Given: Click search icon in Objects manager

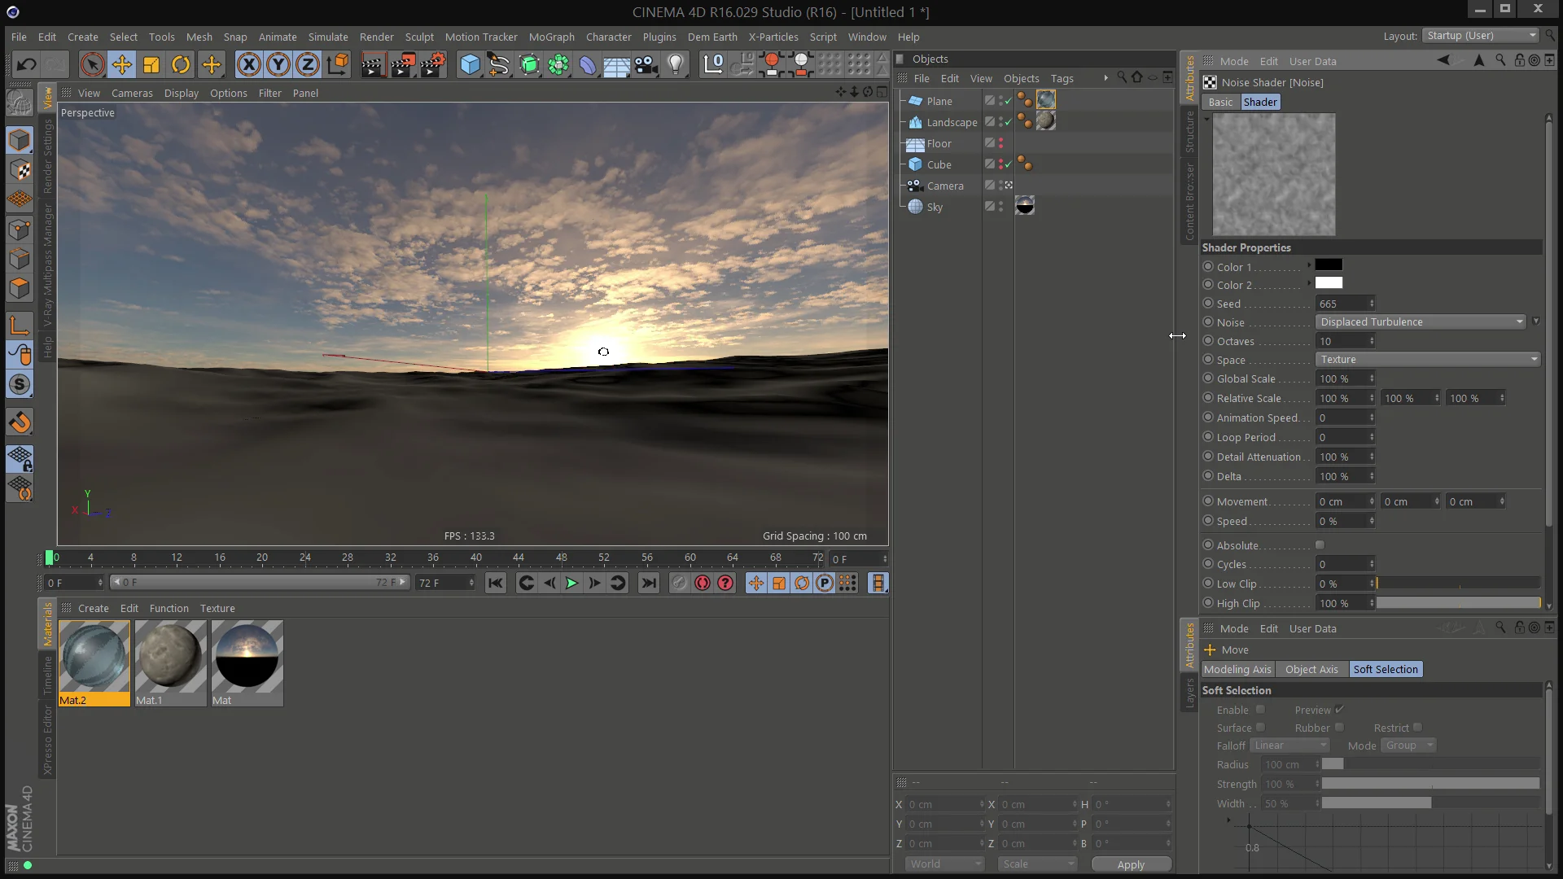Looking at the screenshot, I should (x=1122, y=77).
